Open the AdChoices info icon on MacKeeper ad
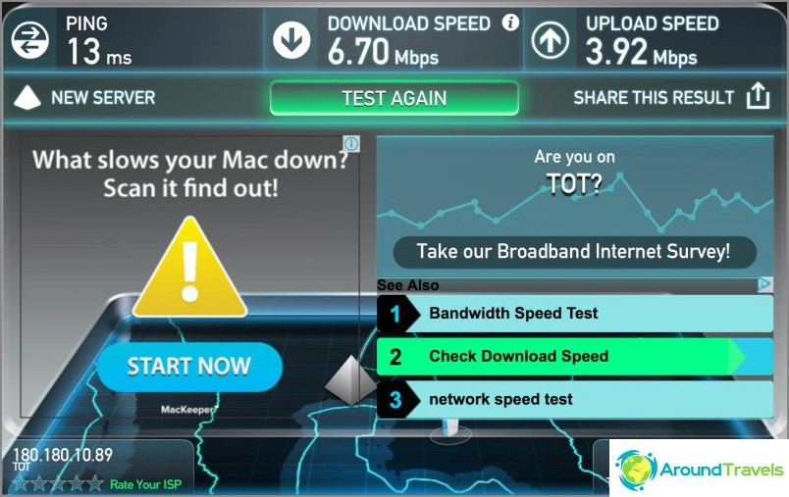Viewport: 789px width, 497px height. pyautogui.click(x=351, y=144)
